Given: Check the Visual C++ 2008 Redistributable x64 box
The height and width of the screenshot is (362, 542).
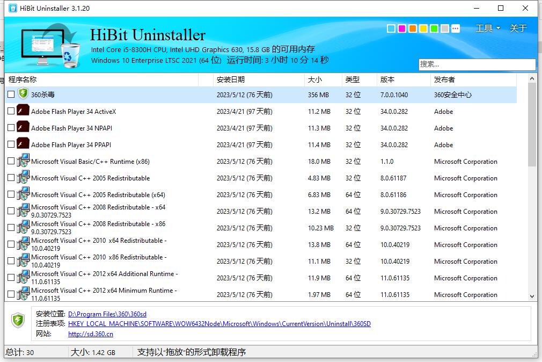Looking at the screenshot, I should [x=11, y=211].
